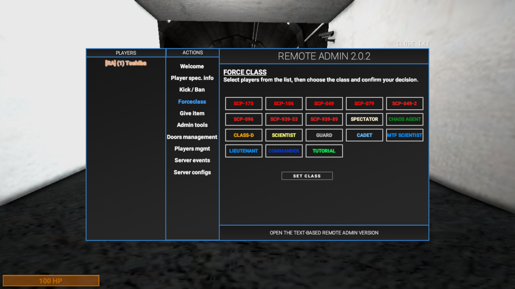Select the Spectator class button

coord(364,119)
